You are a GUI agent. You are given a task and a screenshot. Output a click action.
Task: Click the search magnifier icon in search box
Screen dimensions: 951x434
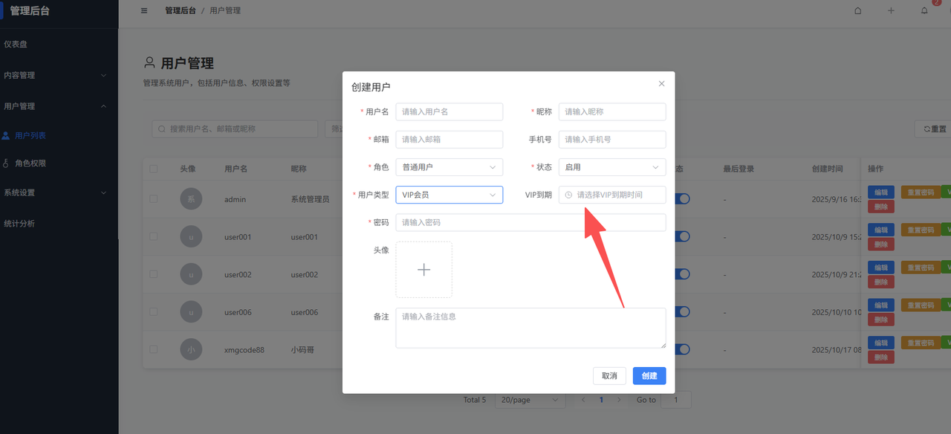[161, 128]
